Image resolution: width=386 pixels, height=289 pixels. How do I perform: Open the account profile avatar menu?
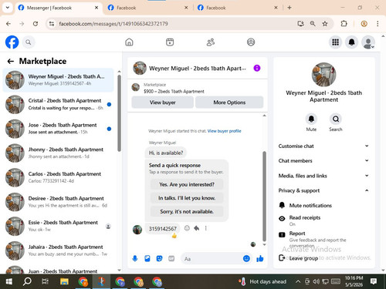tap(368, 42)
